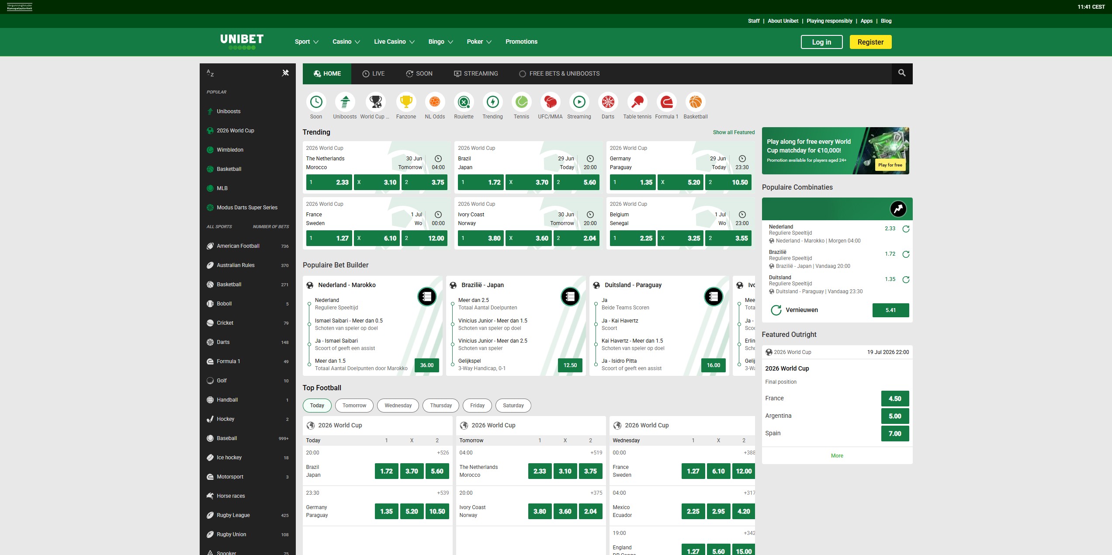This screenshot has width=1112, height=555.
Task: Add the 5.41 combined odds bet
Action: (890, 310)
